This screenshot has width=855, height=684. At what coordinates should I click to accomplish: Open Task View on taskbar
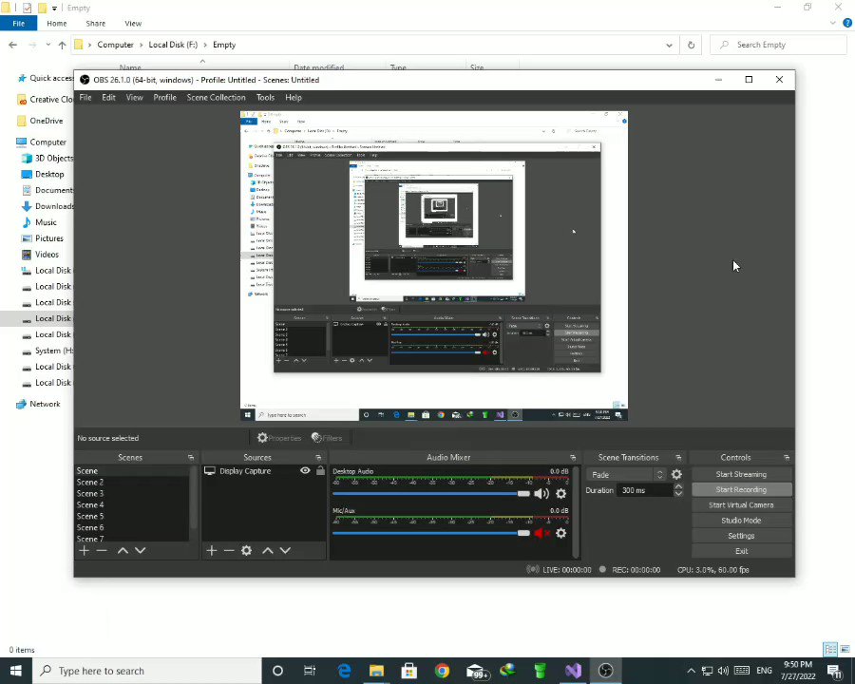[309, 671]
